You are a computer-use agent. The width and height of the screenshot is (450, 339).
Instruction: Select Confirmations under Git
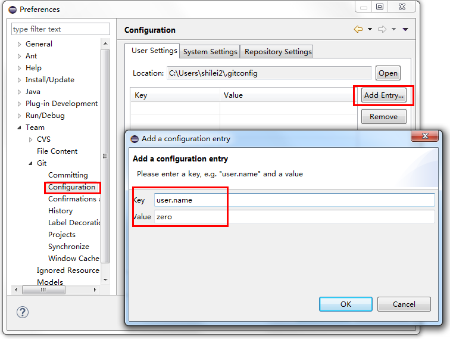74,199
